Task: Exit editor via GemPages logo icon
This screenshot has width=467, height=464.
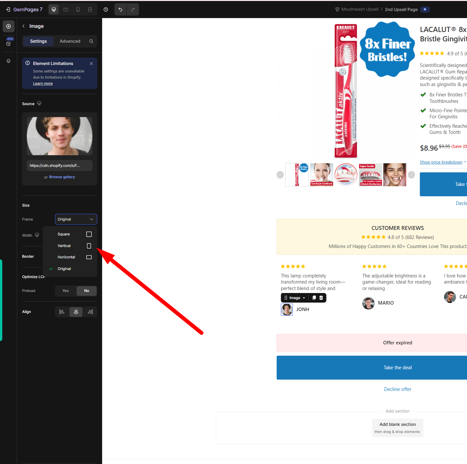Action: (x=8, y=10)
